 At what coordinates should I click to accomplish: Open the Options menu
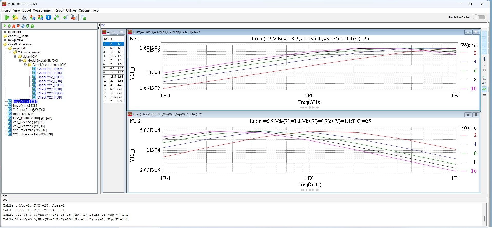[84, 10]
